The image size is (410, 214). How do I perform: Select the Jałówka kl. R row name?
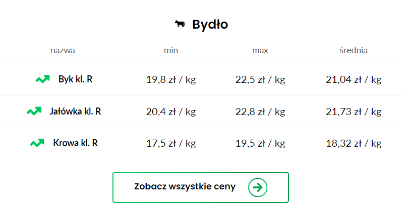[x=75, y=112]
